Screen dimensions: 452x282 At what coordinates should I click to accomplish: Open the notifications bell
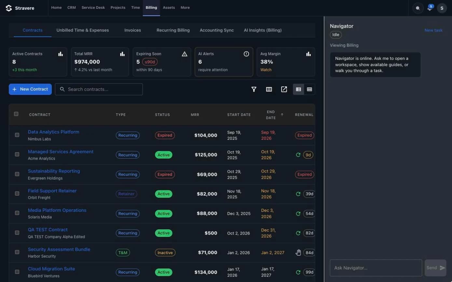click(x=430, y=8)
